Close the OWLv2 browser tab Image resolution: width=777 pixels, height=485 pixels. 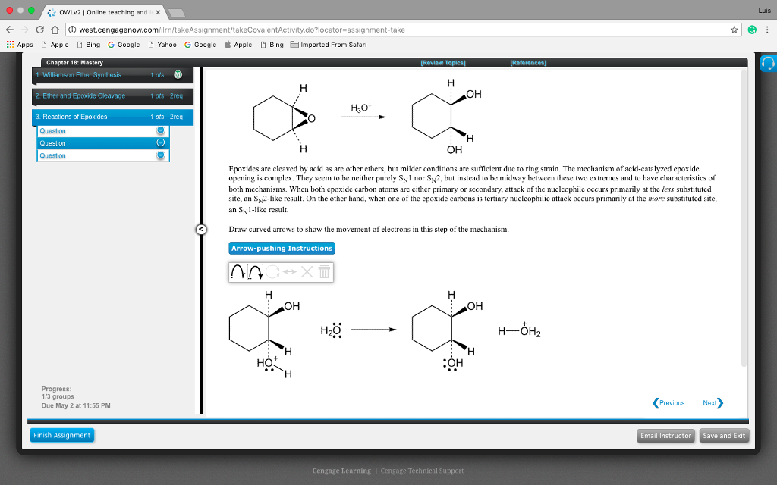click(x=158, y=12)
